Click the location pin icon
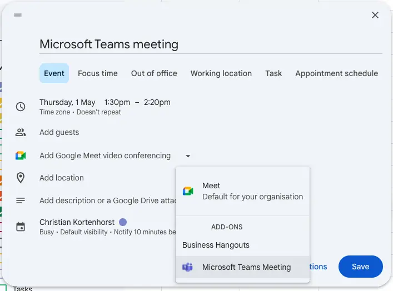 coord(21,178)
